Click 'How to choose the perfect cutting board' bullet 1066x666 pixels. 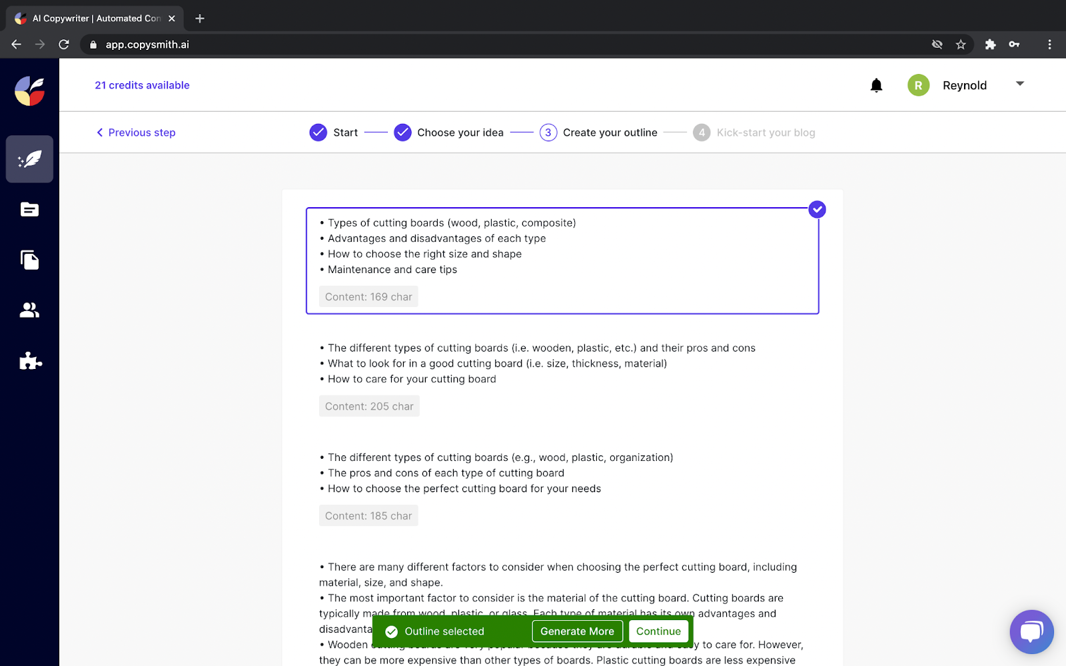460,489
